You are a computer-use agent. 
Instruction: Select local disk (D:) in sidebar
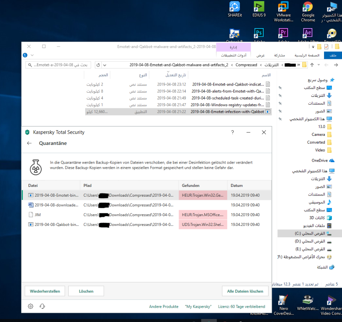point(313,241)
